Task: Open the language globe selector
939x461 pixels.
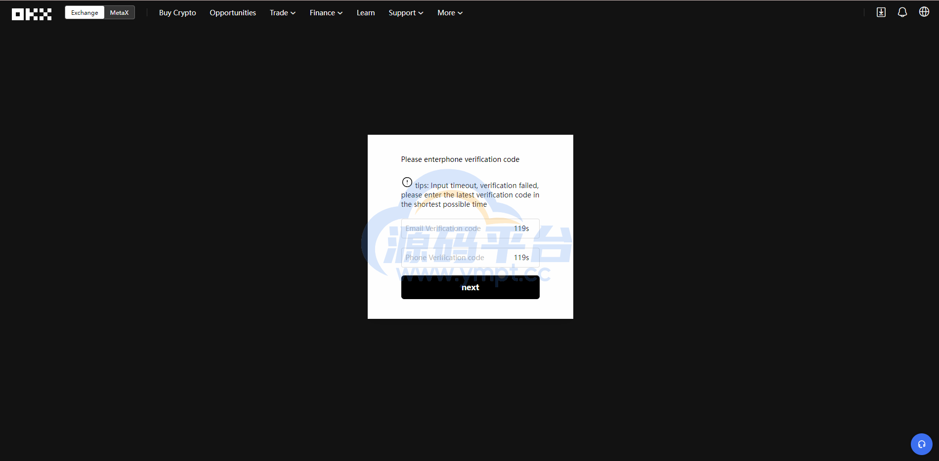Action: point(924,12)
